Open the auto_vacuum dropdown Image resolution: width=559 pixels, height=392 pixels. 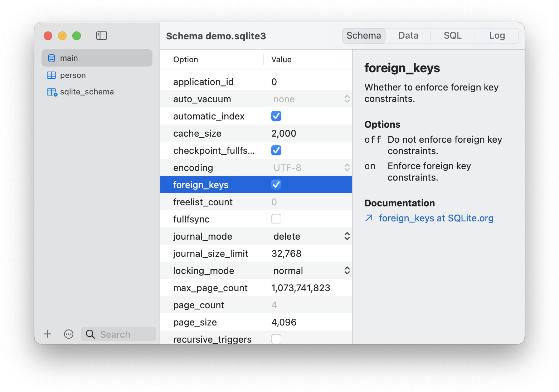point(311,99)
